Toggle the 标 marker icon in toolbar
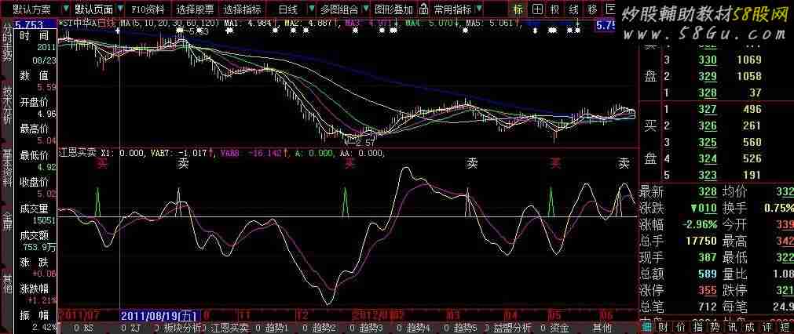Viewport: 794px width, 334px height. tap(518, 9)
